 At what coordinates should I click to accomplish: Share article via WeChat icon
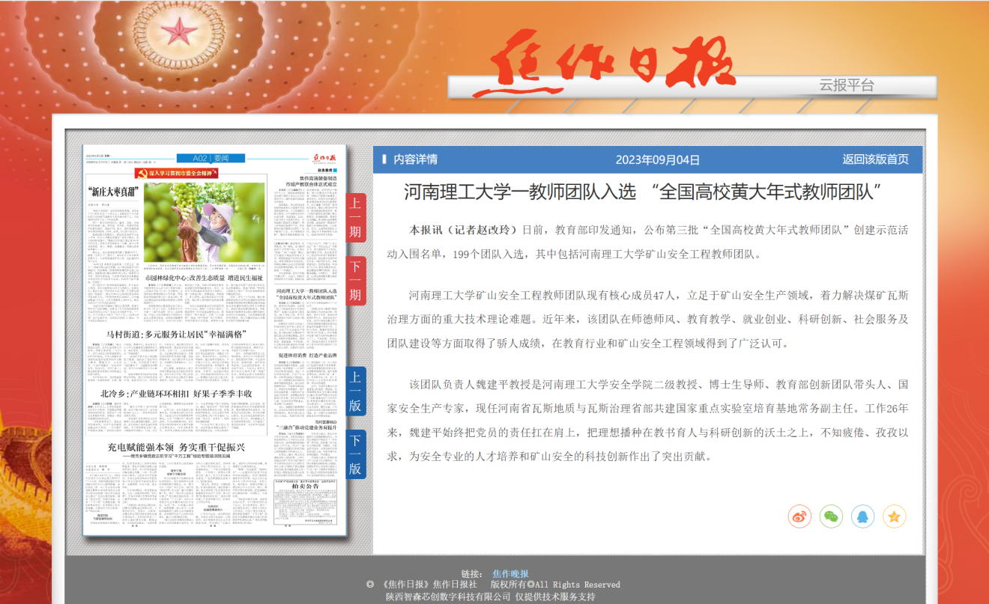831,516
